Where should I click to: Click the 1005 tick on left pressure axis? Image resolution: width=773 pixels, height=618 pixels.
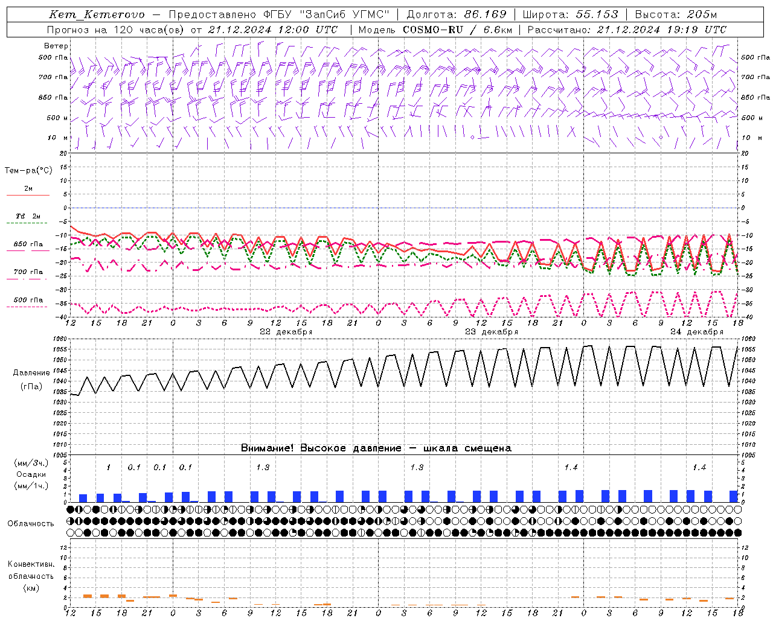(x=61, y=455)
